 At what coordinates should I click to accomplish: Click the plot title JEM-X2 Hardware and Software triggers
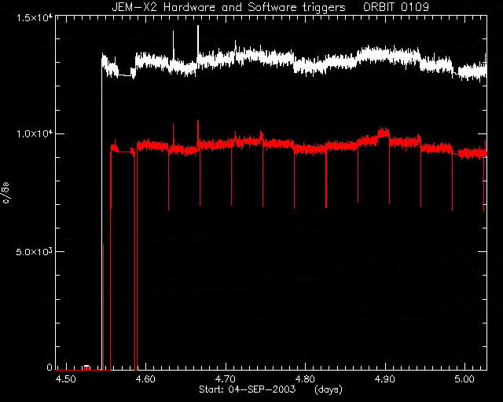[x=229, y=7]
